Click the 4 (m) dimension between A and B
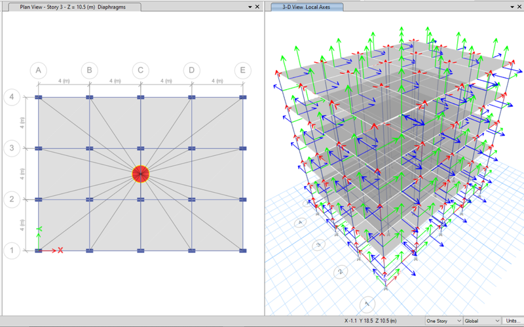524x327 pixels. [64, 81]
